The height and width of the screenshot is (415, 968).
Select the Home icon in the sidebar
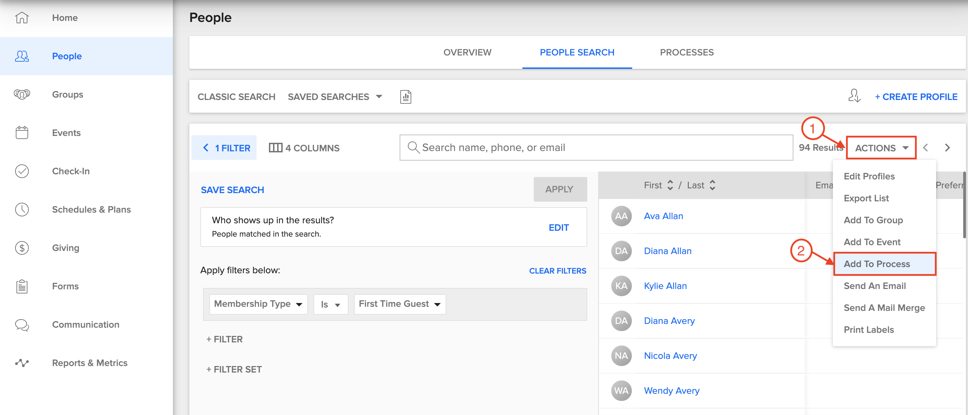(21, 17)
